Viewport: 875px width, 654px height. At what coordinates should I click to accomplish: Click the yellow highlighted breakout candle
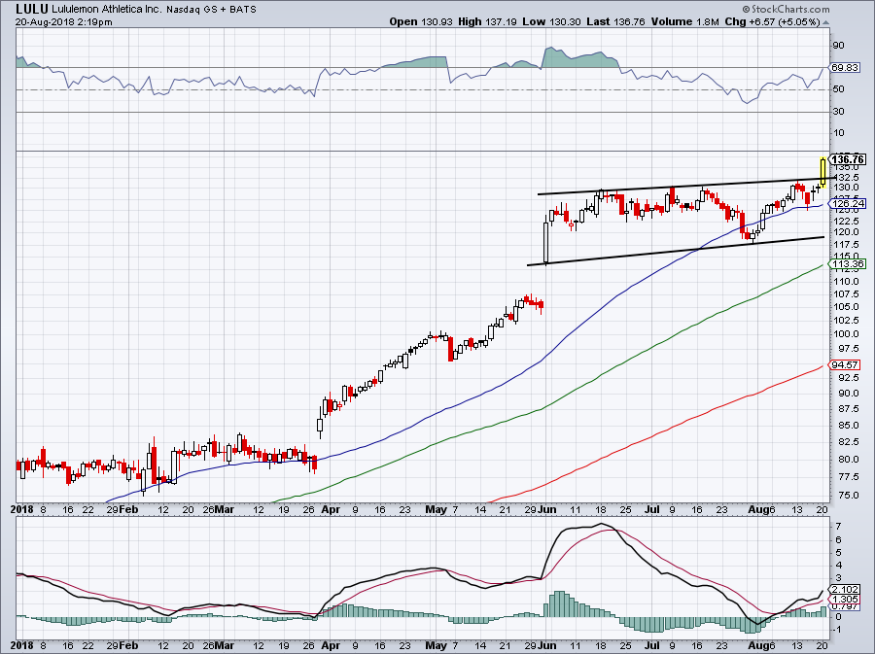[823, 172]
